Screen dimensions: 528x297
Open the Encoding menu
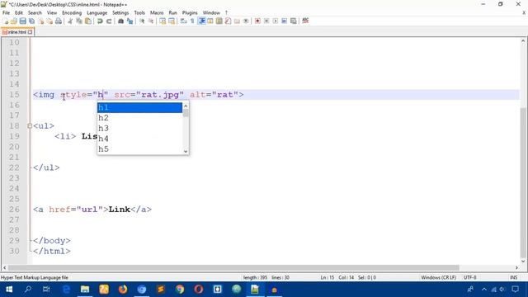point(72,13)
